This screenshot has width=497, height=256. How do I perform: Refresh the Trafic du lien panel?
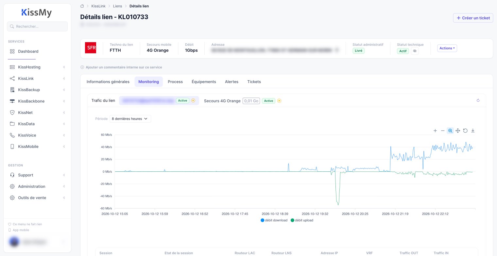tap(478, 101)
